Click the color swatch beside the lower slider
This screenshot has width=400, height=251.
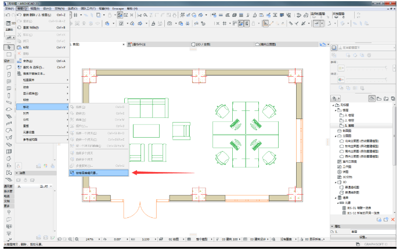341,80
